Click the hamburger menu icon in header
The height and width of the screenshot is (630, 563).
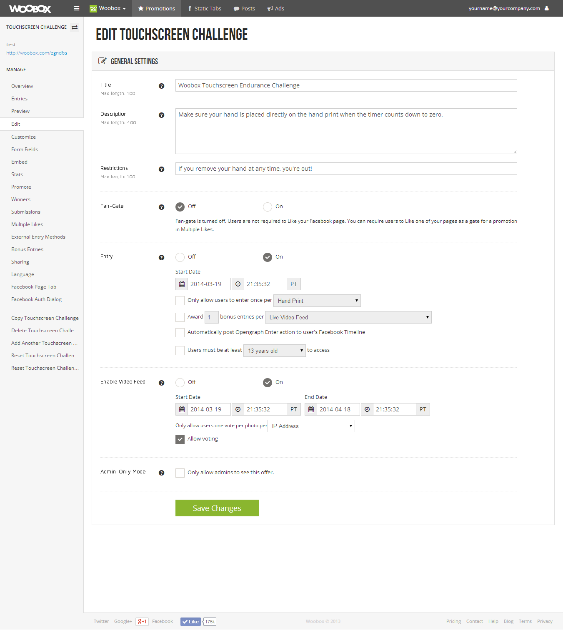point(77,8)
